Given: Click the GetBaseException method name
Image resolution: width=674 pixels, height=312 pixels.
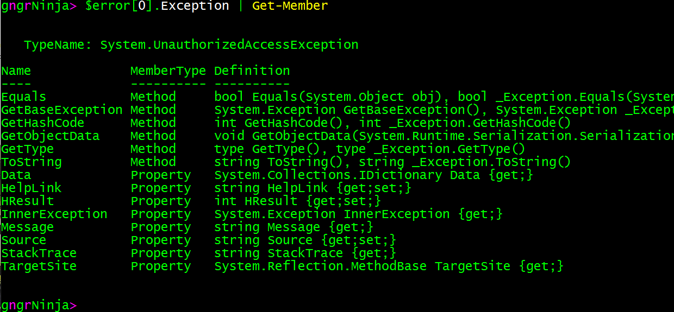Looking at the screenshot, I should tap(61, 110).
